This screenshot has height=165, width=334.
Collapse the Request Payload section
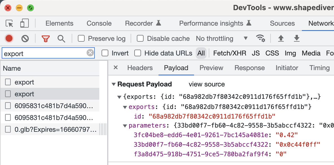[x=114, y=84]
